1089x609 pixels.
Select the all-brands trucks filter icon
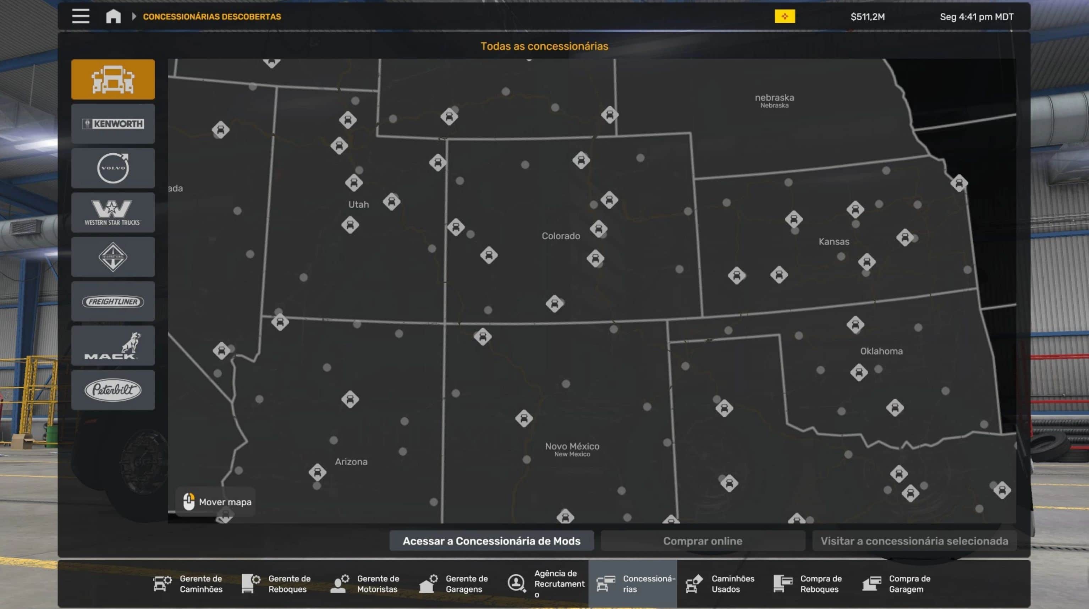point(113,79)
